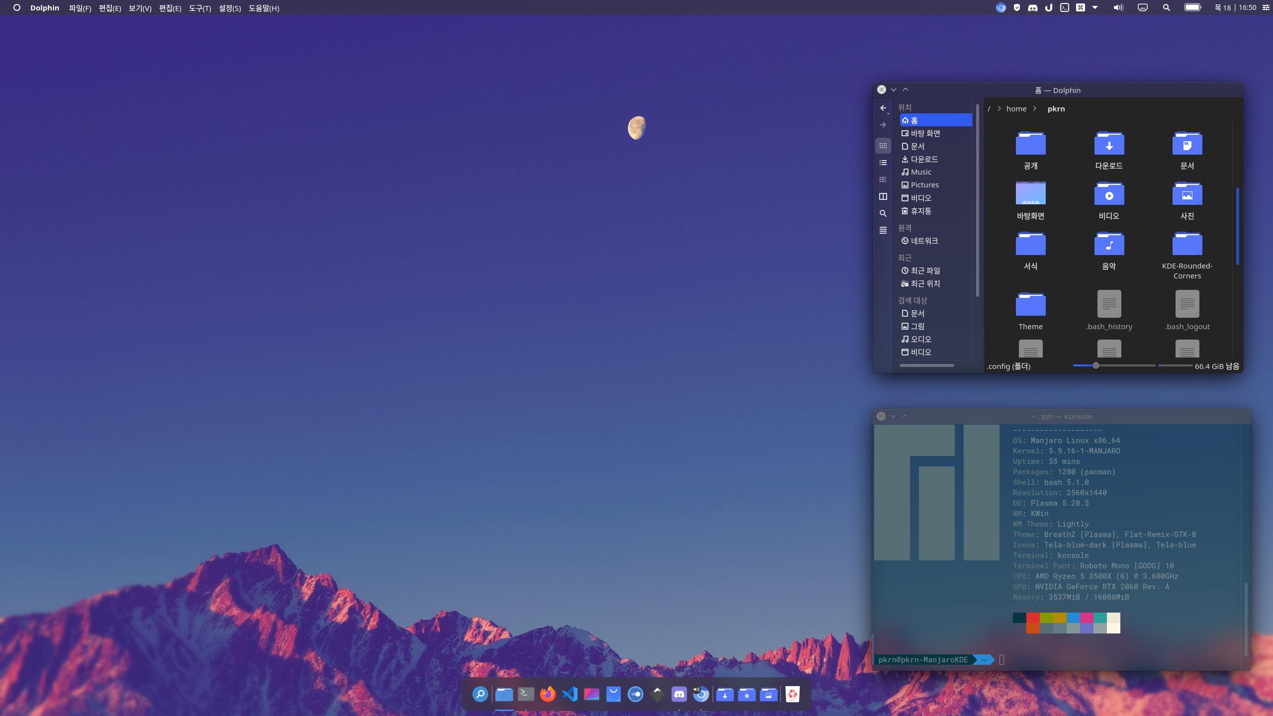Click pkrn in Dolphin's breadcrumb path
The image size is (1273, 716).
[x=1056, y=109]
